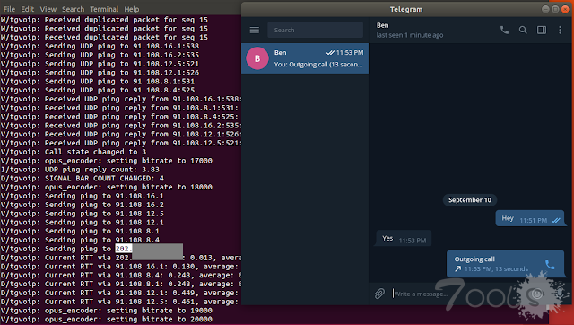
Task: Record a voice message using the microphone
Action: click(x=560, y=293)
